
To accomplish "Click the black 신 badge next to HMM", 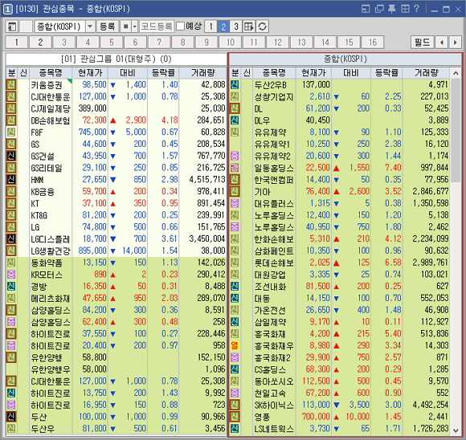I will [11, 180].
